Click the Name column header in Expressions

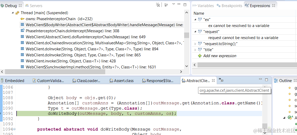(x=199, y=13)
